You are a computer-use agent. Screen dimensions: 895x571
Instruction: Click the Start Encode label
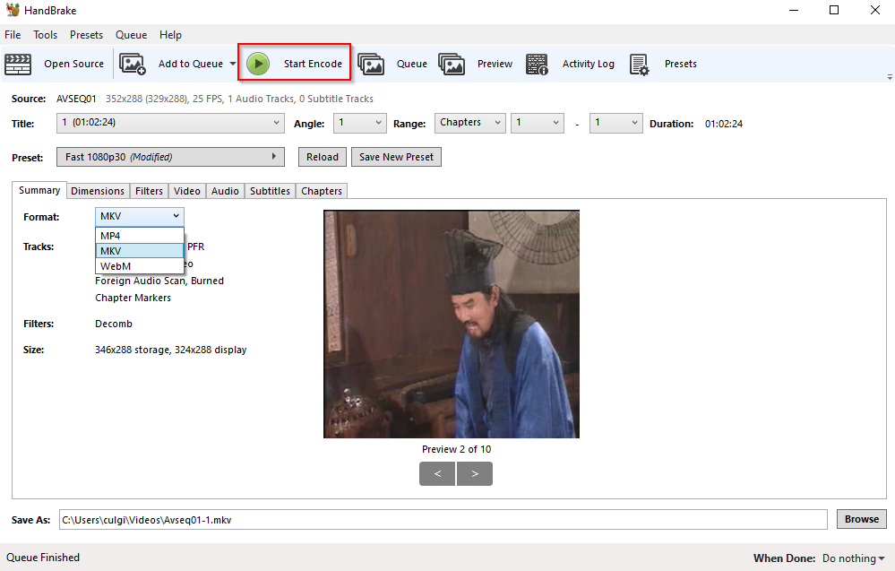coord(313,64)
